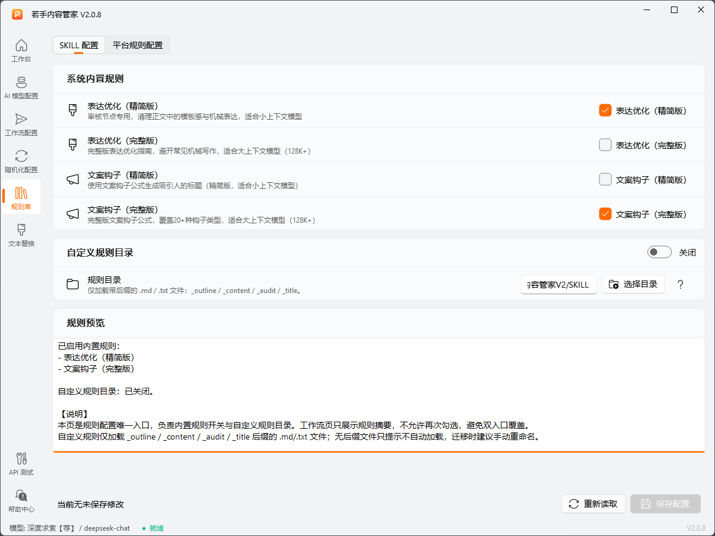Switch to the 平台规则配置 tab

coord(138,45)
